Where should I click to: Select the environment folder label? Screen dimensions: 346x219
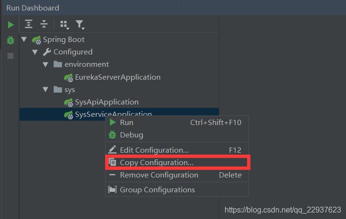coord(86,64)
